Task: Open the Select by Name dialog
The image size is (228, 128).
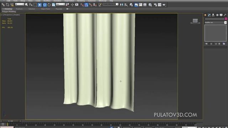Action: [x=31, y=5]
